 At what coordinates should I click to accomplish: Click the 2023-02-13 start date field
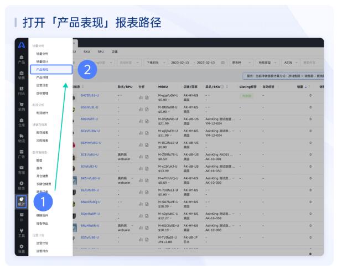tap(183, 63)
